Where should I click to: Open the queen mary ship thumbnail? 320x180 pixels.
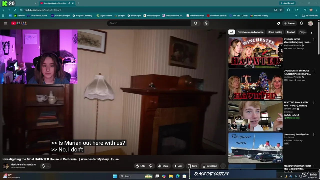[x=255, y=148]
